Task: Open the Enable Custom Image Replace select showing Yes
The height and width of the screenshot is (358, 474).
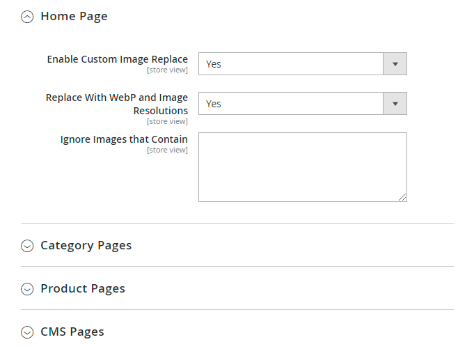Action: [291, 64]
